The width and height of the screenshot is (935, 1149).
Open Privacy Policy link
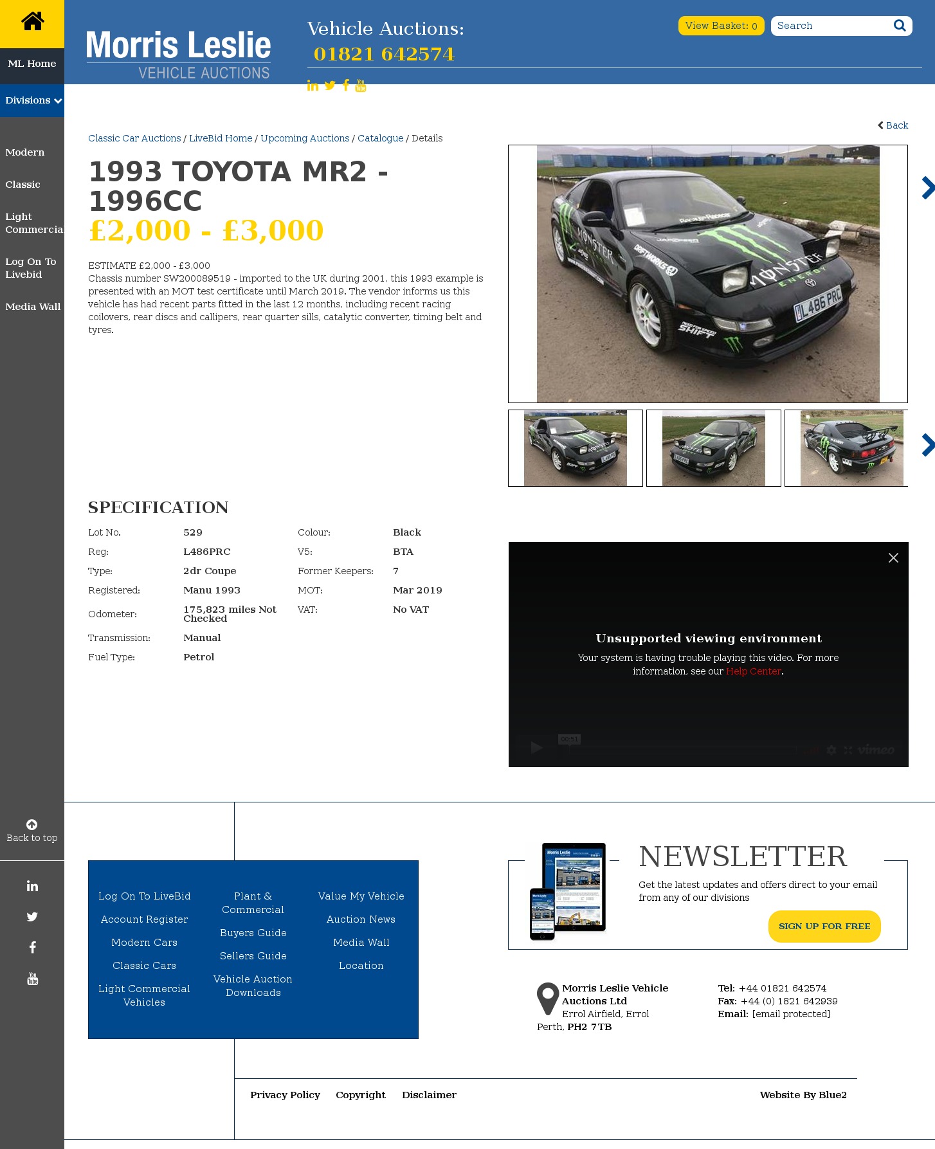pos(285,1095)
